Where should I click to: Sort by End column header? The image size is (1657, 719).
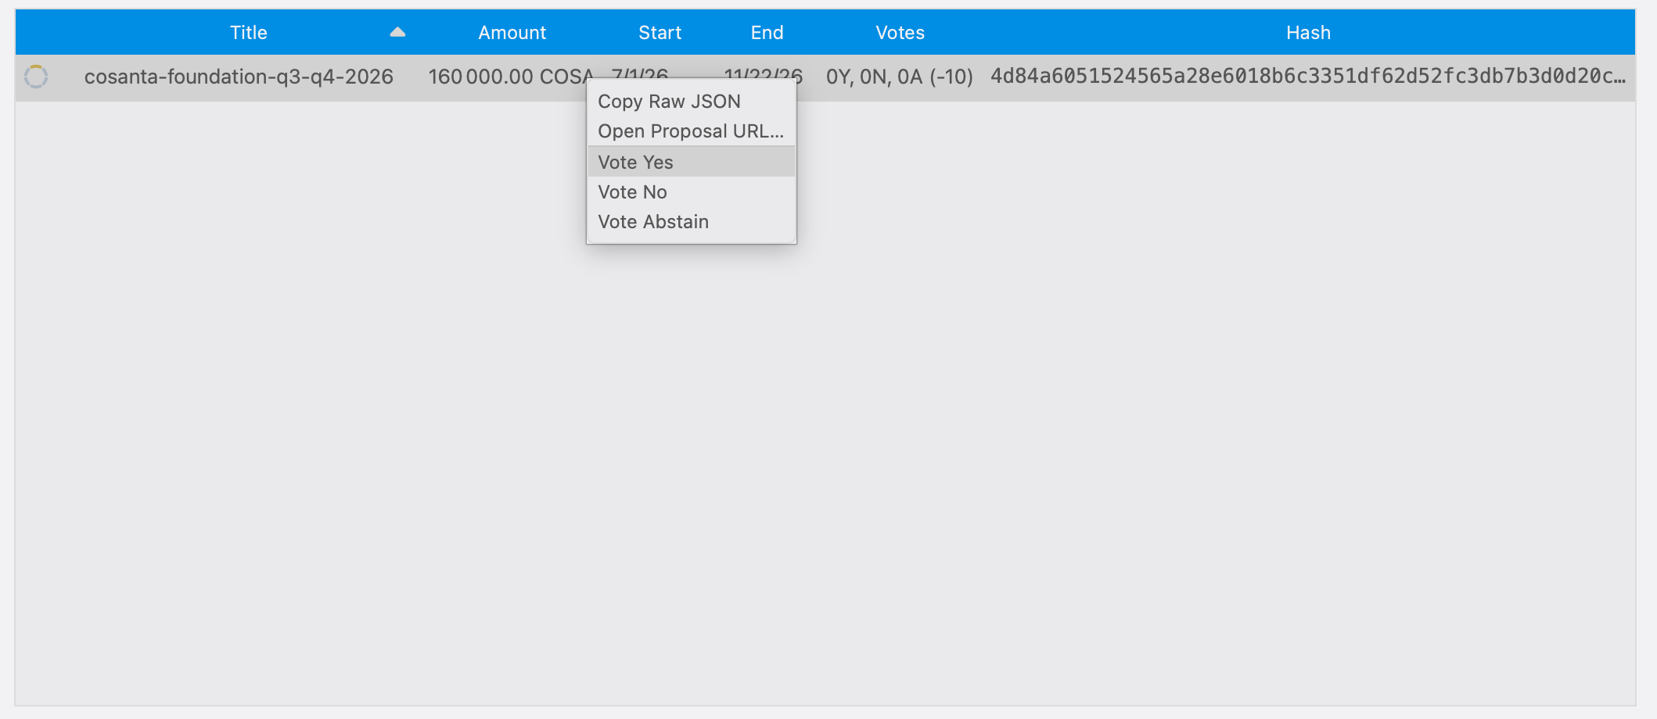tap(767, 33)
